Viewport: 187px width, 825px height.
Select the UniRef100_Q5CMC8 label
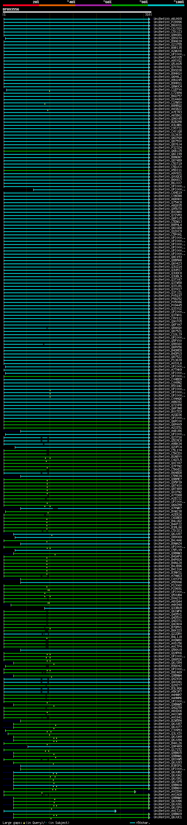(x=168, y=440)
